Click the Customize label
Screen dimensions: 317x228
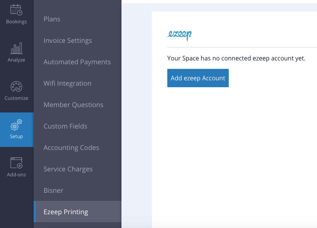[x=16, y=98]
